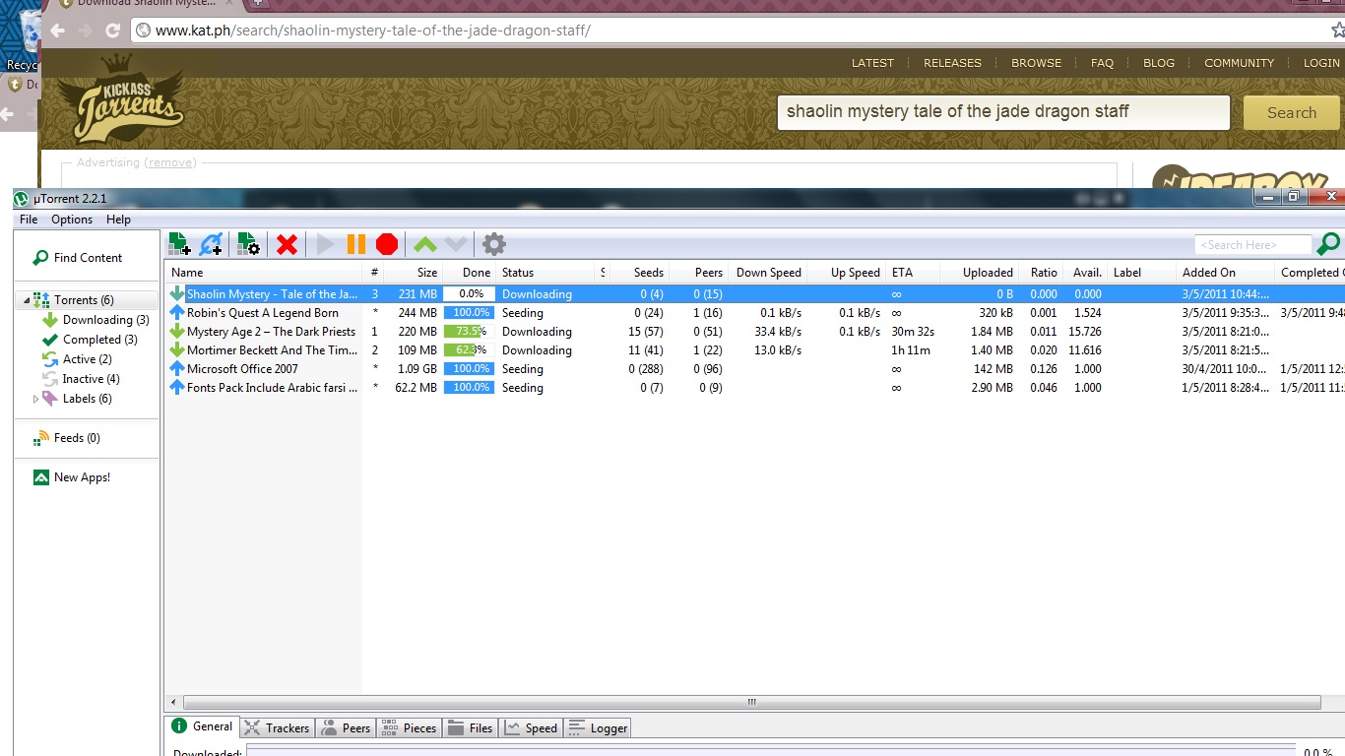
Task: Sort torrents by the ETA column header
Action: click(912, 273)
